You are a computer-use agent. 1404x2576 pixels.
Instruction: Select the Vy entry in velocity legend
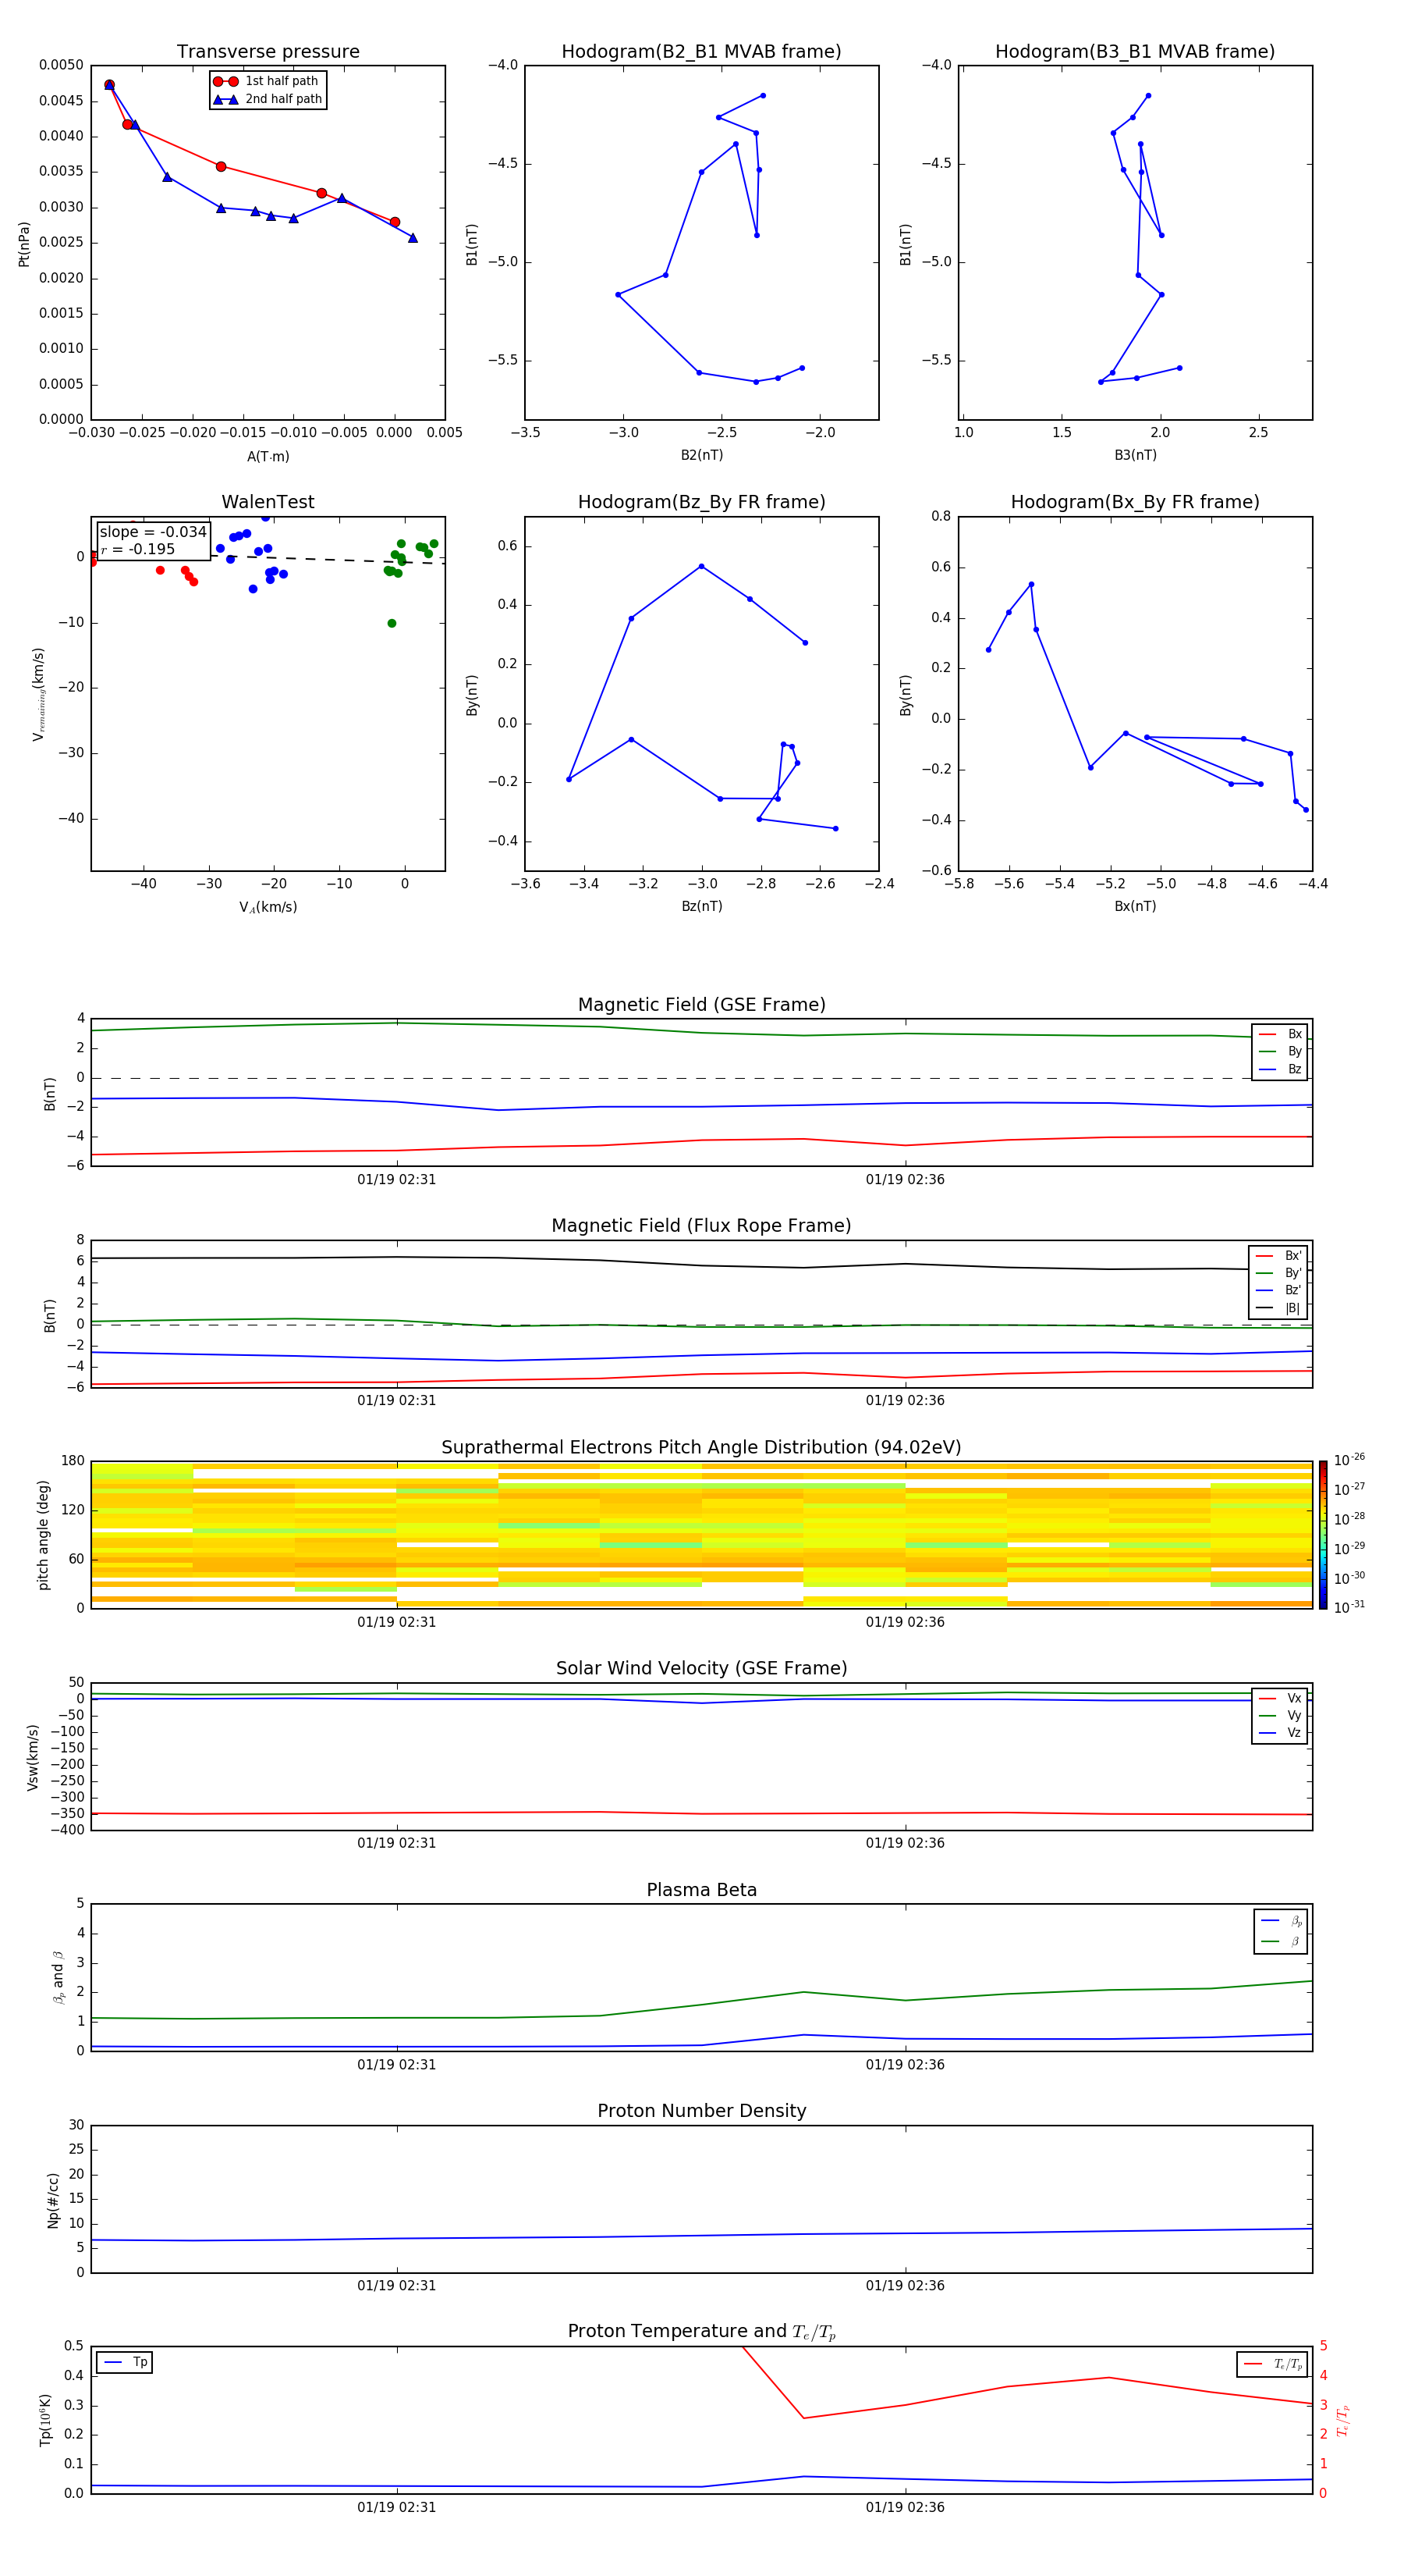(x=1280, y=1716)
